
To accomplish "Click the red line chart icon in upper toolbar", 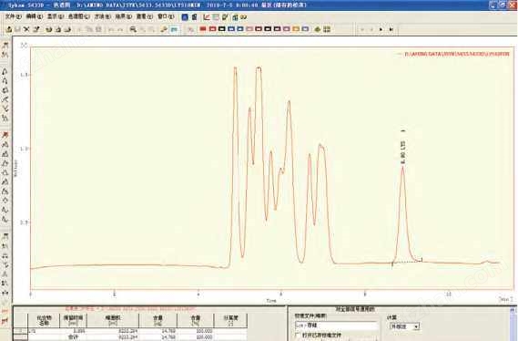I will [207, 17].
